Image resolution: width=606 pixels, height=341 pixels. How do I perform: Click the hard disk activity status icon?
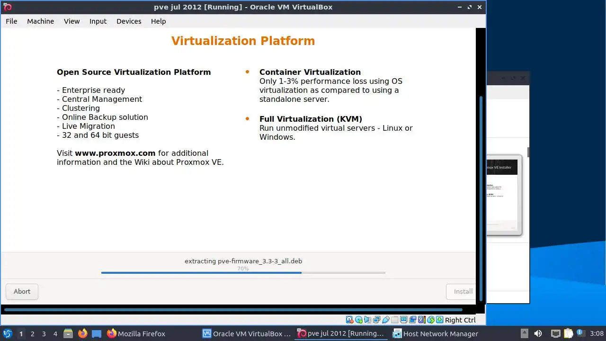[349, 320]
